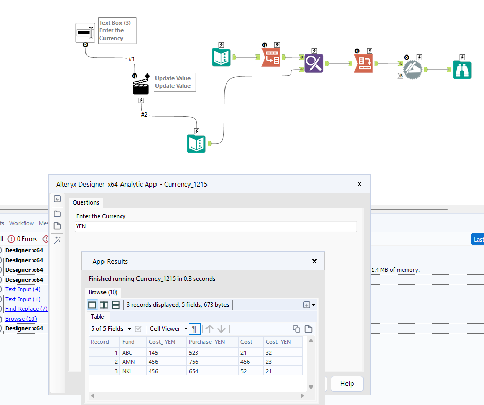Switch to stacked results layout

(x=116, y=305)
